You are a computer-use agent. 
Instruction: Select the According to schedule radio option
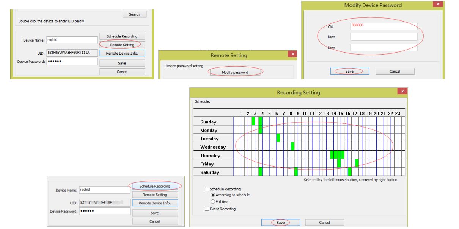pos(213,195)
